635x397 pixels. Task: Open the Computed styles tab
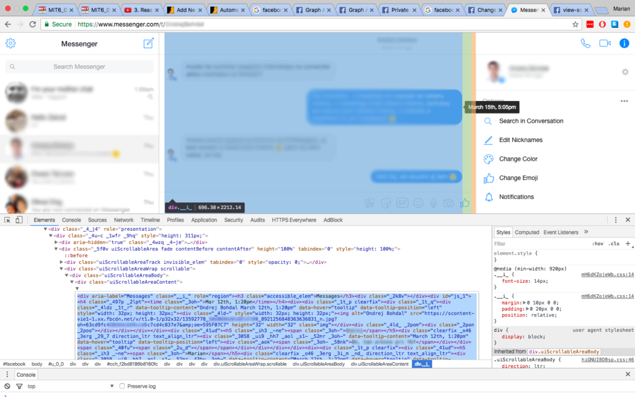point(527,232)
